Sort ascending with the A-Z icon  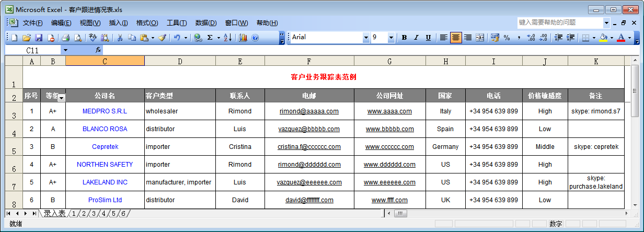point(228,38)
